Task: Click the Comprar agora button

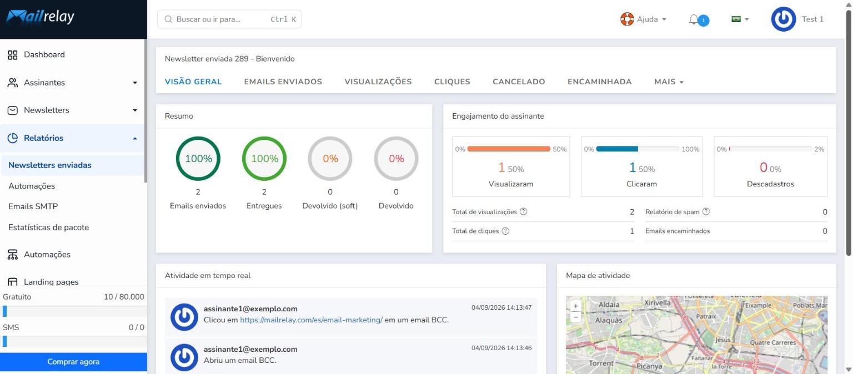Action: tap(73, 362)
